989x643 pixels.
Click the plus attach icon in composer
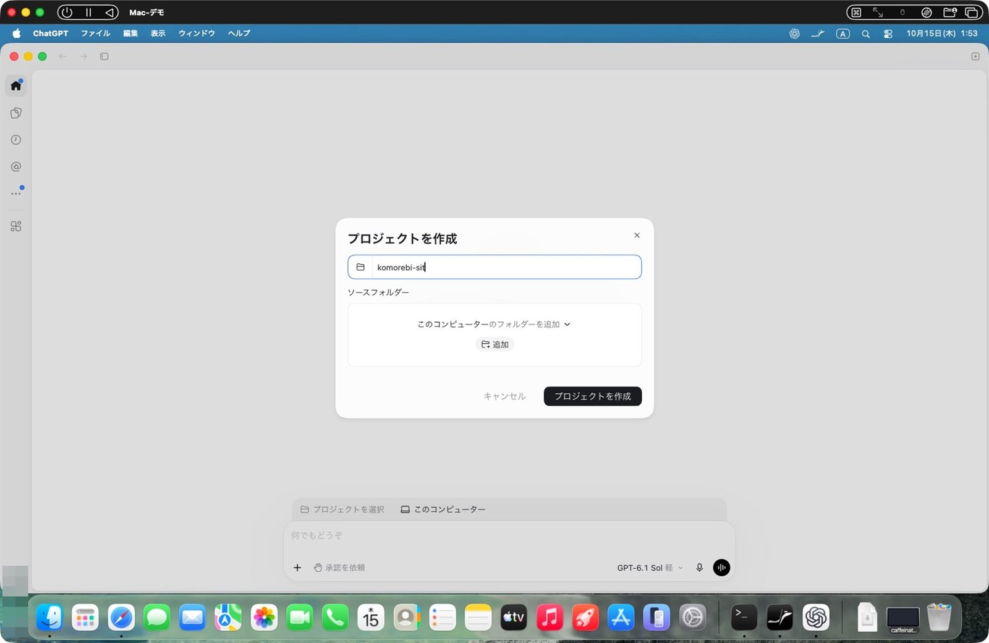pos(297,568)
